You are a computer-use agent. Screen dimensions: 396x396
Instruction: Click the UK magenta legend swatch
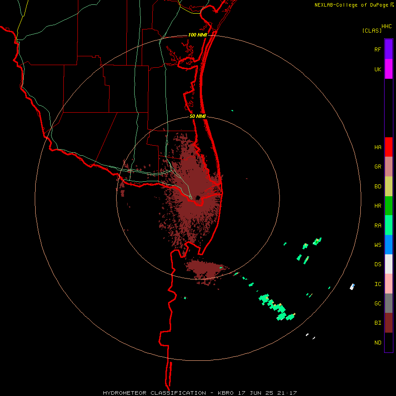pos(389,69)
